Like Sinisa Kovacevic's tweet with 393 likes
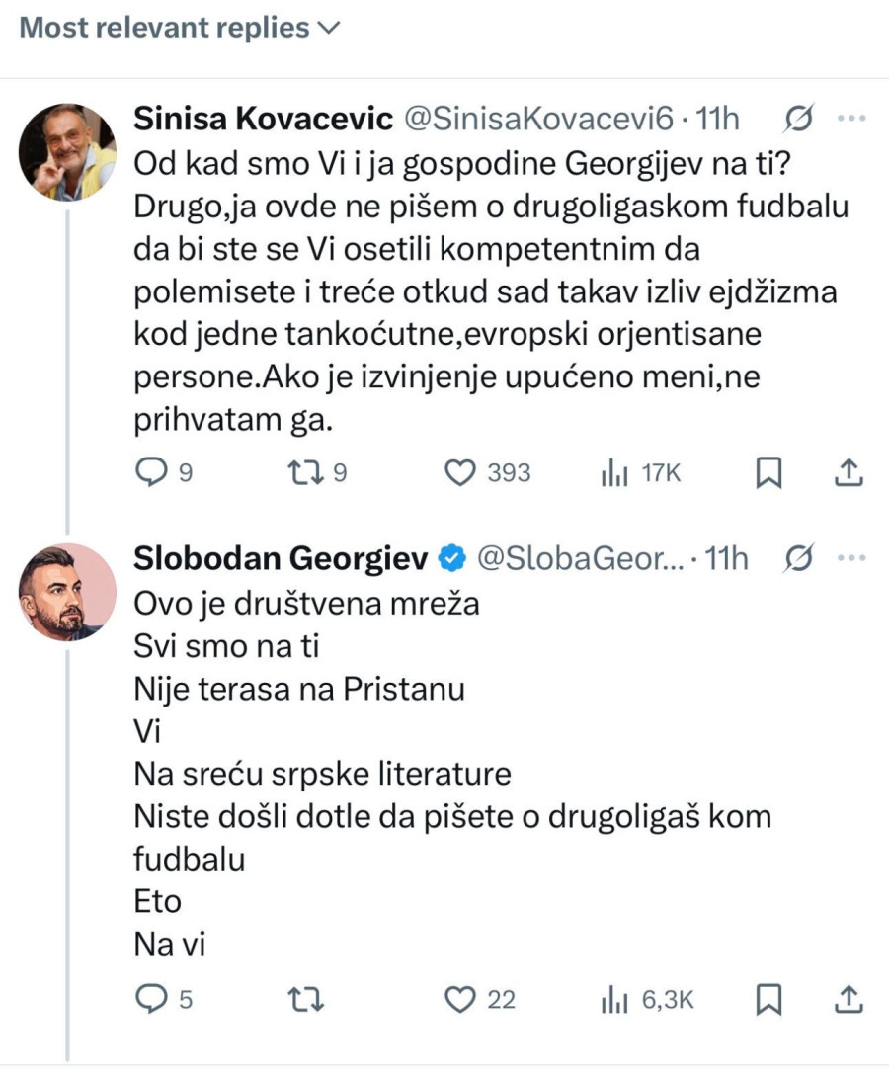 pyautogui.click(x=458, y=473)
